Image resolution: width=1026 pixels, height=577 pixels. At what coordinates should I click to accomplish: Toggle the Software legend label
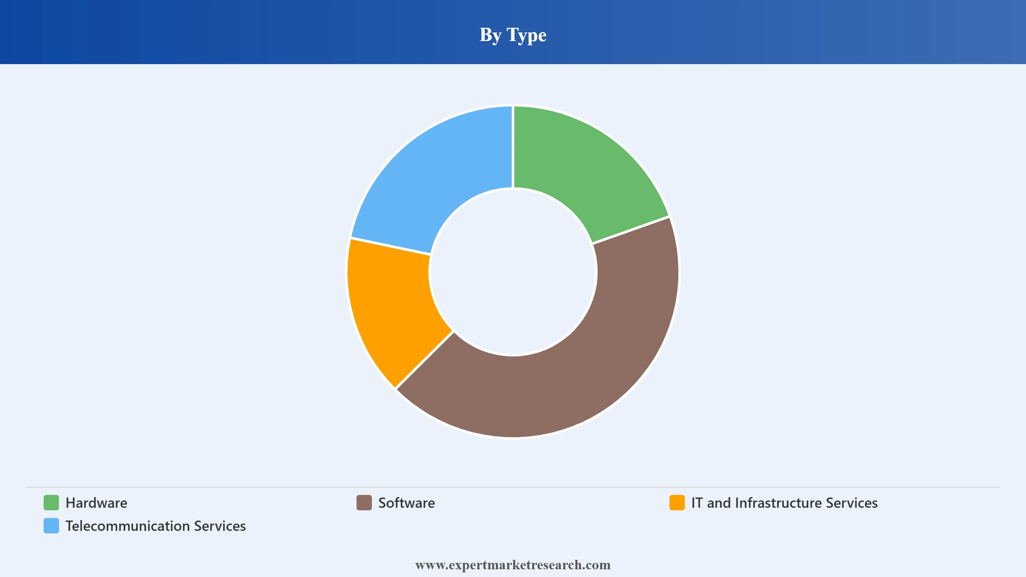point(407,503)
